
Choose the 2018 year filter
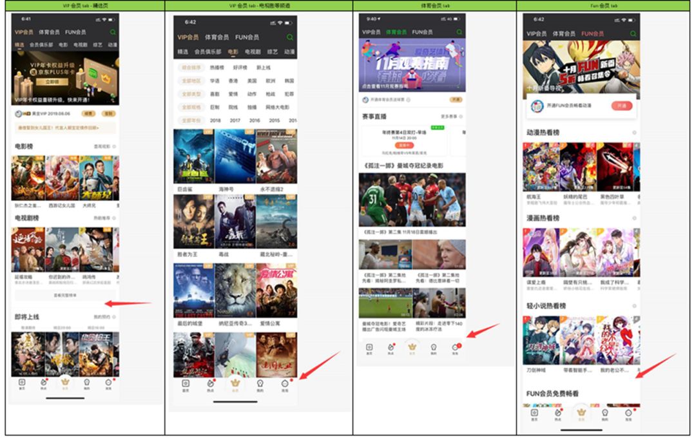pos(215,120)
